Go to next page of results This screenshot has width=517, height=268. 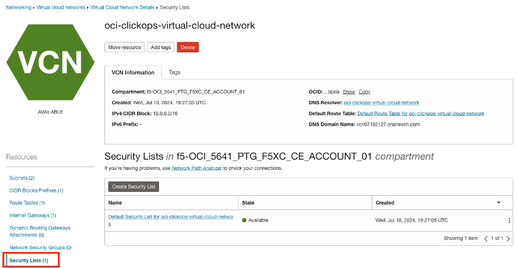tap(508, 239)
